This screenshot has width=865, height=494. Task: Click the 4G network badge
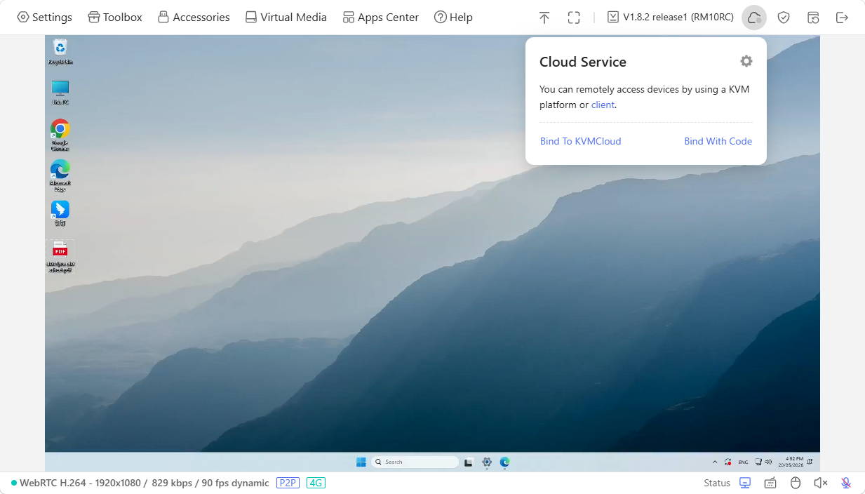(x=316, y=483)
